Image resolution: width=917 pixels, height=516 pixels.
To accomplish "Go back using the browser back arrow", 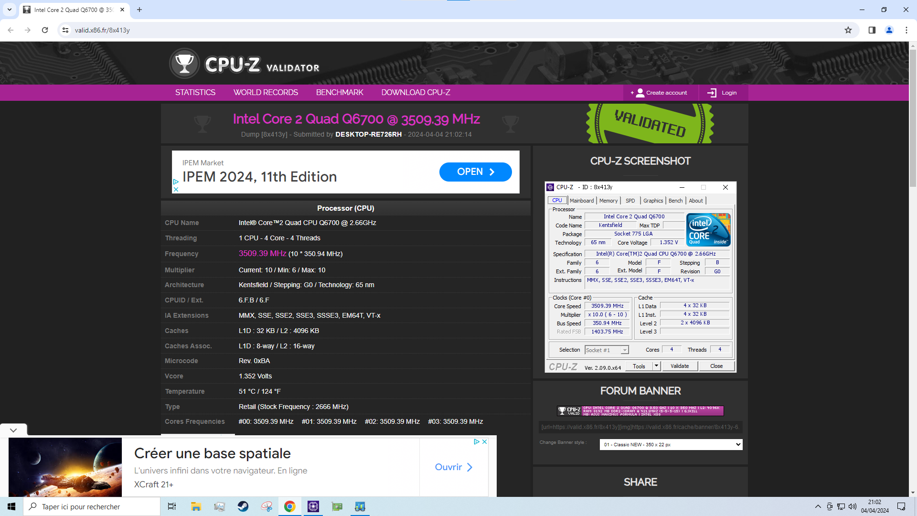I will [x=11, y=30].
